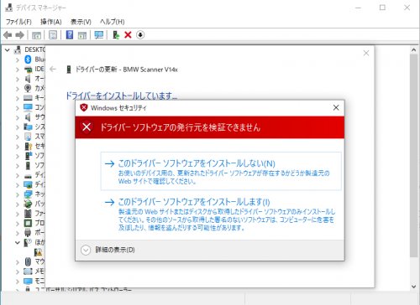
Task: Open the ヘルプ(H) menu
Action: (113, 22)
